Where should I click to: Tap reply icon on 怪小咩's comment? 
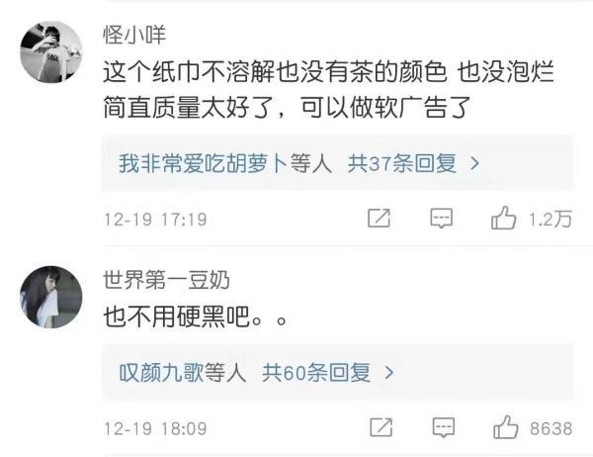tap(442, 219)
